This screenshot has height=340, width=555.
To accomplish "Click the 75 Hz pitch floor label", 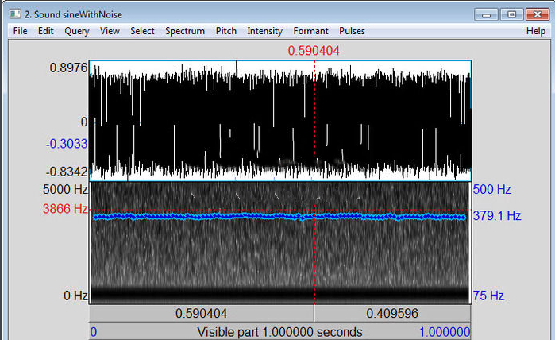I will coord(488,296).
